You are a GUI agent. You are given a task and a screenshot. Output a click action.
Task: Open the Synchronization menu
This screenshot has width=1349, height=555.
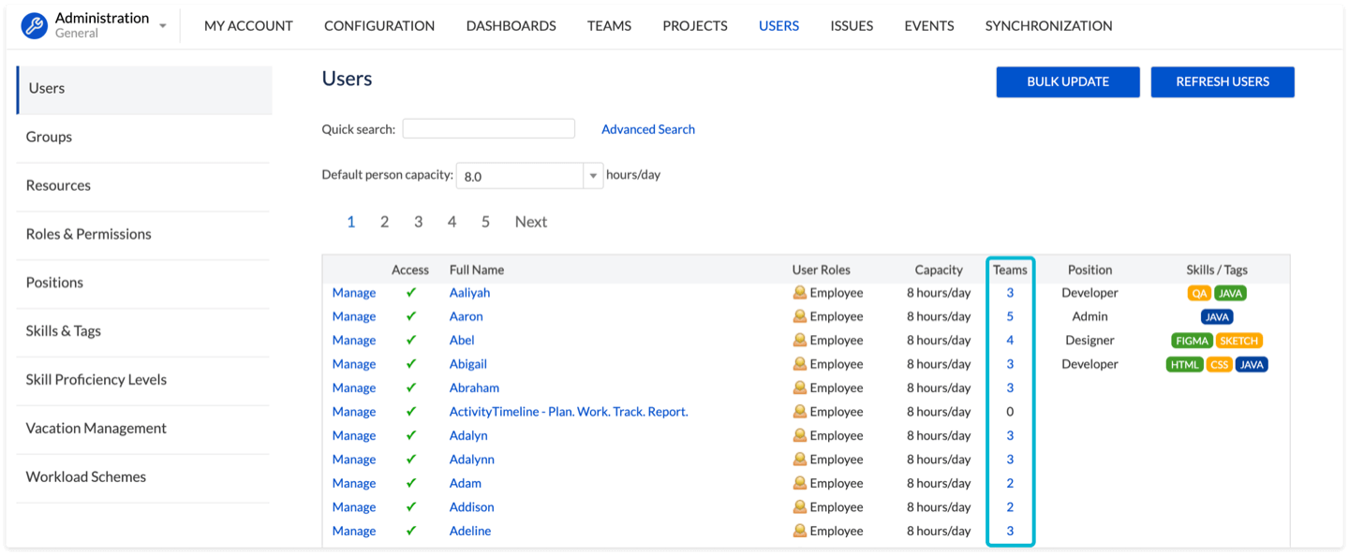tap(1048, 26)
